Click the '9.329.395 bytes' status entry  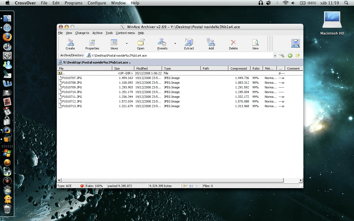pyautogui.click(x=165, y=186)
